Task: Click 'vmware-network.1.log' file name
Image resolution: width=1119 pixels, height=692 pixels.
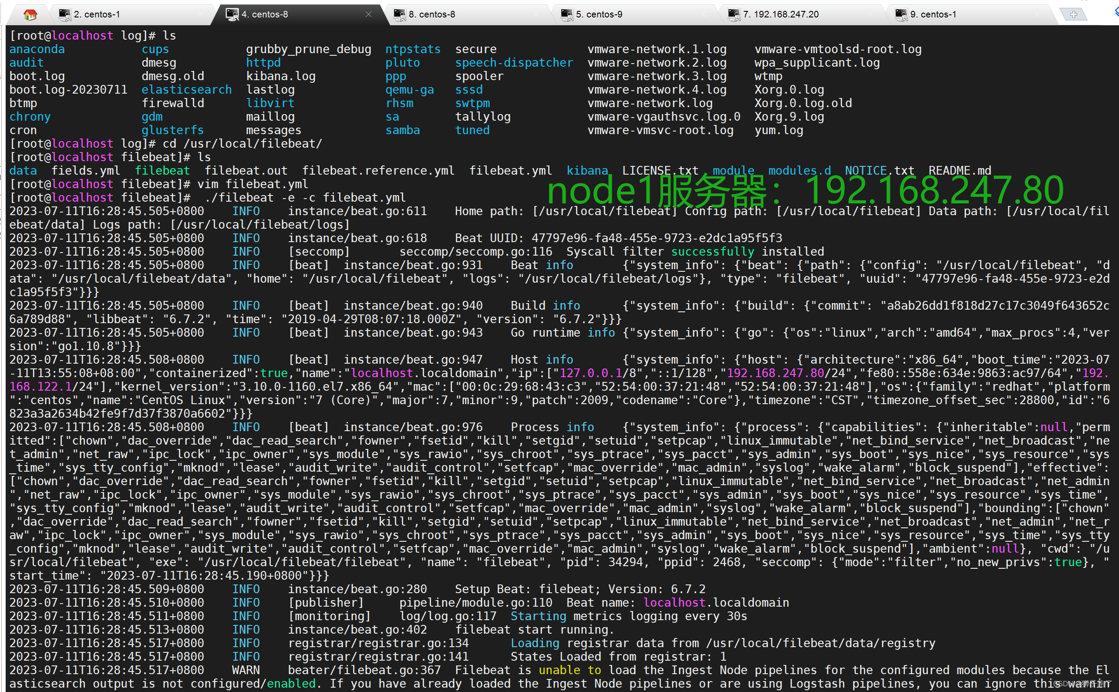Action: pyautogui.click(x=657, y=49)
